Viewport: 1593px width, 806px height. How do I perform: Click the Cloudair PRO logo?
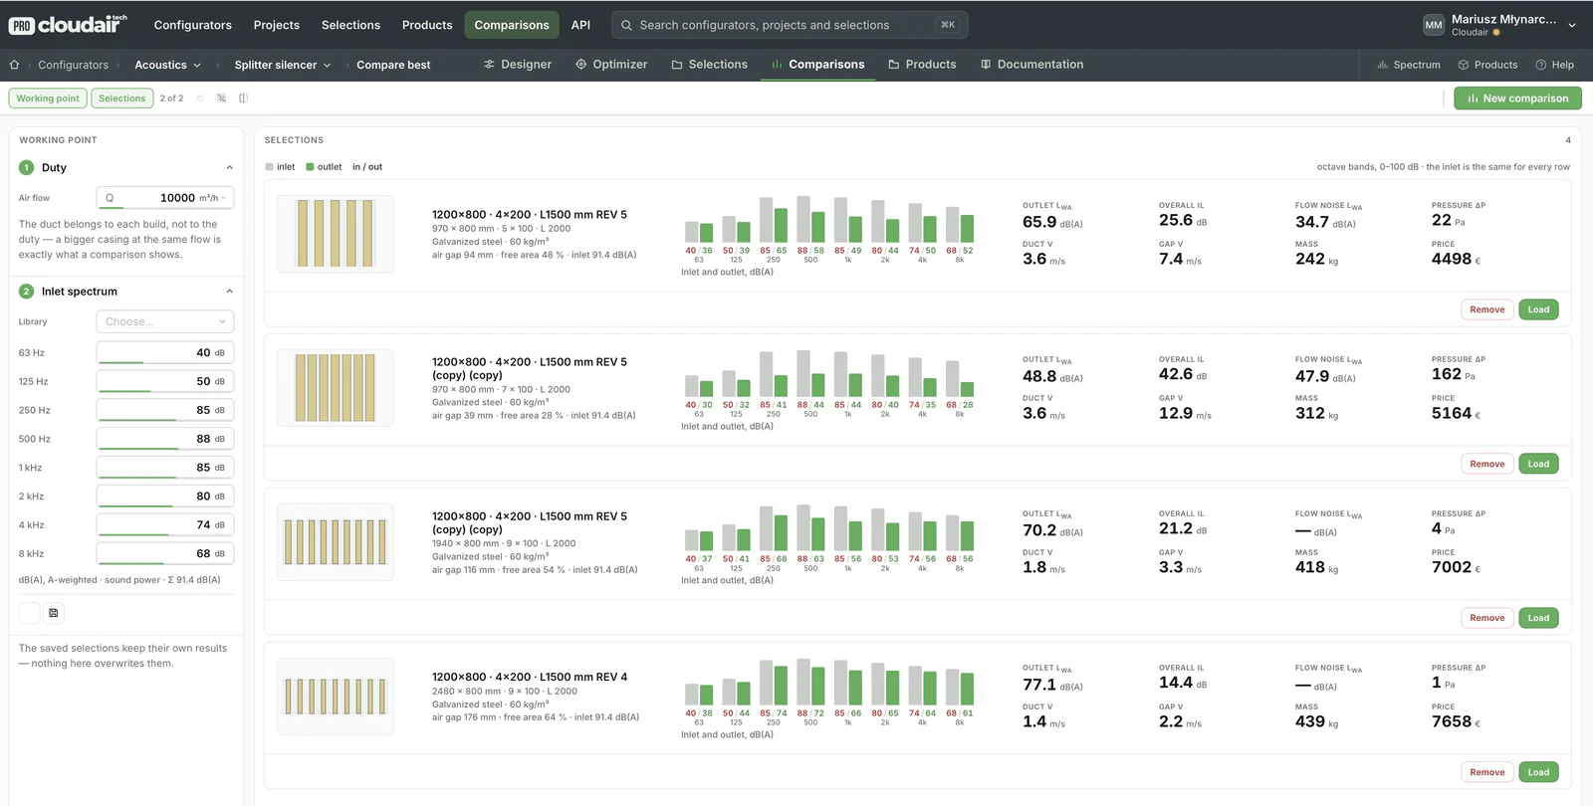[68, 25]
